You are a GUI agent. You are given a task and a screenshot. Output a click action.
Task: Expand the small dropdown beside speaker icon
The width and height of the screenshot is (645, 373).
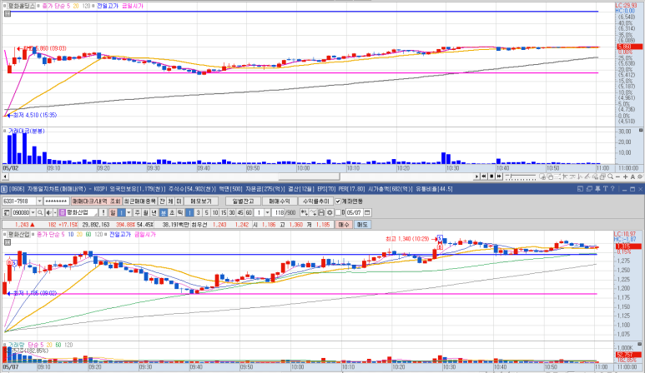(55, 212)
